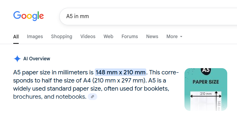Switch to the Videos tab

(x=88, y=37)
